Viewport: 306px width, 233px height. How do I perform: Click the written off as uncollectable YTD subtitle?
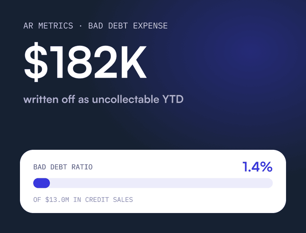[103, 99]
